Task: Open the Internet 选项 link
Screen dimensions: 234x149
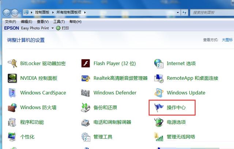Action: [181, 63]
